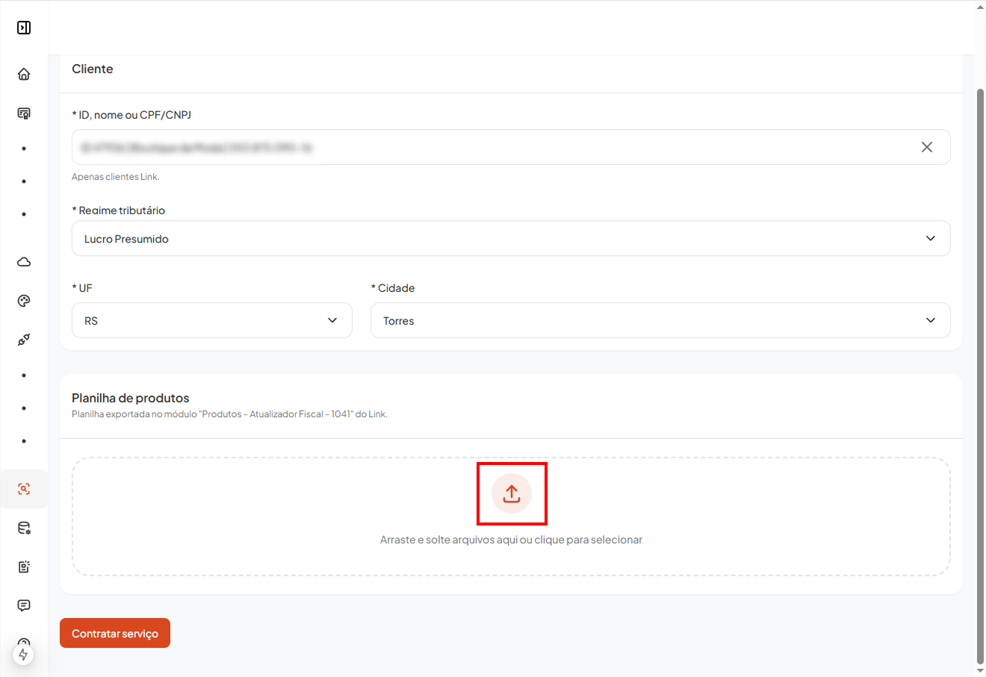This screenshot has width=986, height=677.
Task: Click the Contratar serviço button
Action: 115,634
